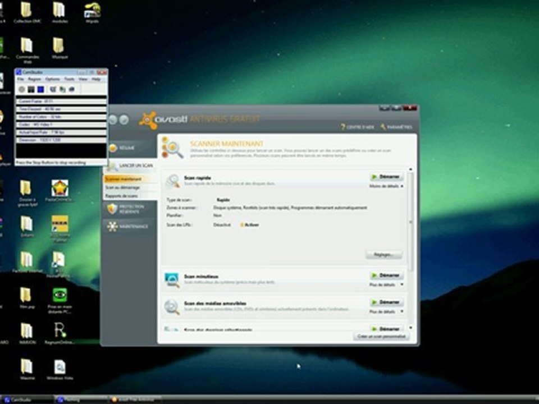Screen dimensions: 539x404
Task: Expand Plus de détails for Scan minutieux
Action: [x=386, y=285]
